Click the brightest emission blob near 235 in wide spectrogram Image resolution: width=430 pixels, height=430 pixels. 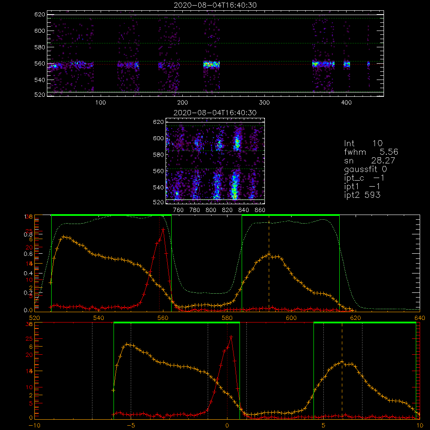pyautogui.click(x=211, y=65)
